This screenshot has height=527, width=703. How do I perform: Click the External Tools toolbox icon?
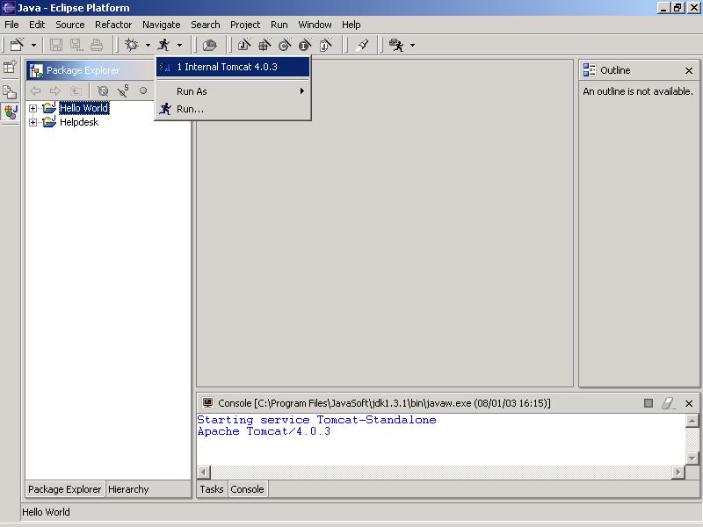[396, 45]
